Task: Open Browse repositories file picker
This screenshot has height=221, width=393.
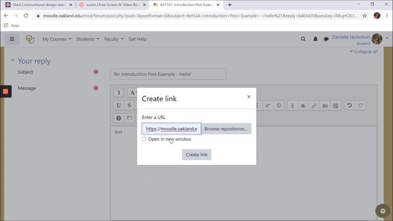Action: point(226,129)
